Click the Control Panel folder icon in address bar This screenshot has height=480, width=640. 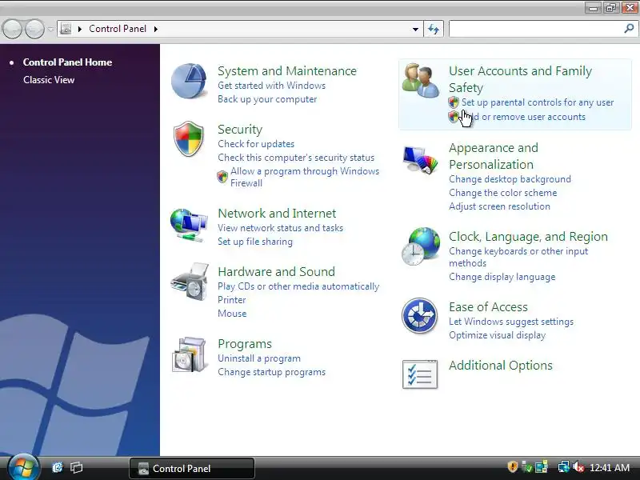[x=66, y=29]
